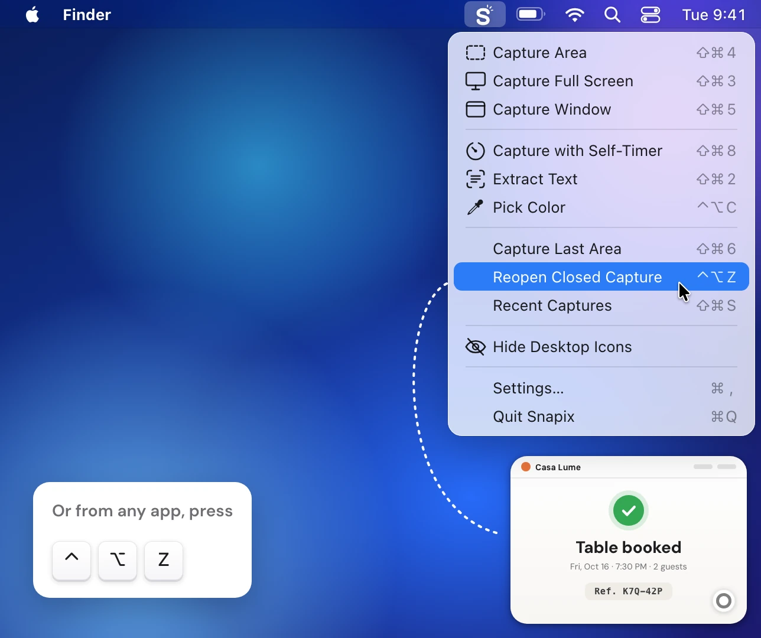761x638 pixels.
Task: Click the Casa Lume orange dot
Action: 526,467
